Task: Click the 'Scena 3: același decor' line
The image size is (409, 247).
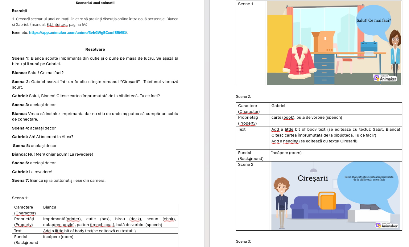Action: tap(34, 105)
